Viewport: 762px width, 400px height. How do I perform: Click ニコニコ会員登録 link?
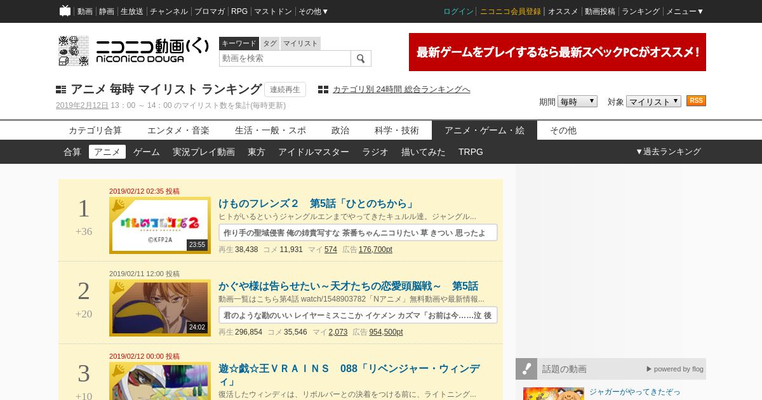[511, 11]
